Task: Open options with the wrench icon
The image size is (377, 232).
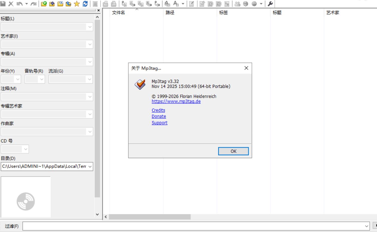Action: coord(270,4)
